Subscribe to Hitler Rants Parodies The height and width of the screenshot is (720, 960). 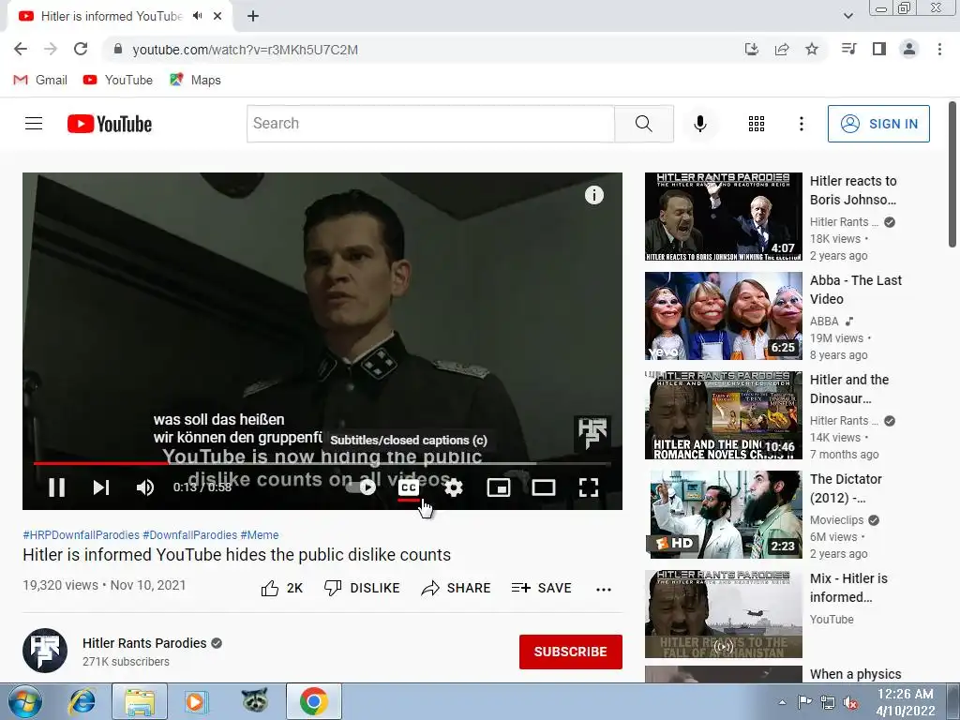pos(571,652)
